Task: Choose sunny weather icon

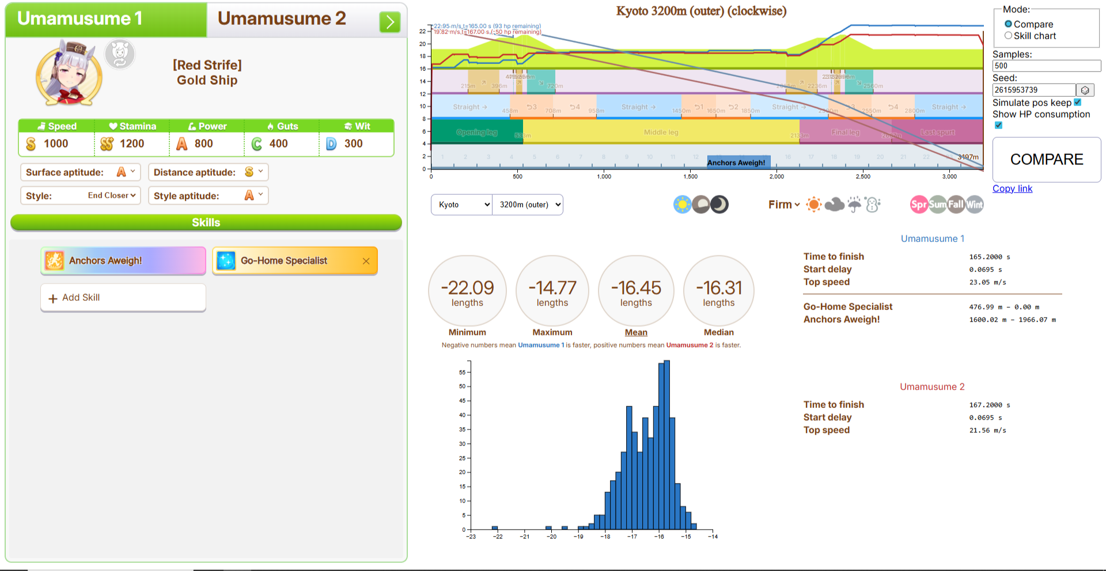Action: [814, 205]
